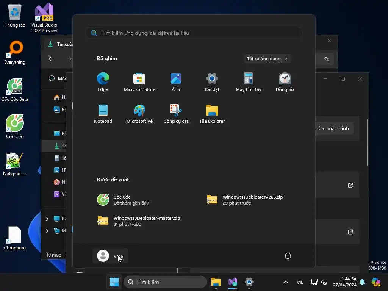The height and width of the screenshot is (291, 388).
Task: Open the notification bell icon
Action: coord(362,282)
